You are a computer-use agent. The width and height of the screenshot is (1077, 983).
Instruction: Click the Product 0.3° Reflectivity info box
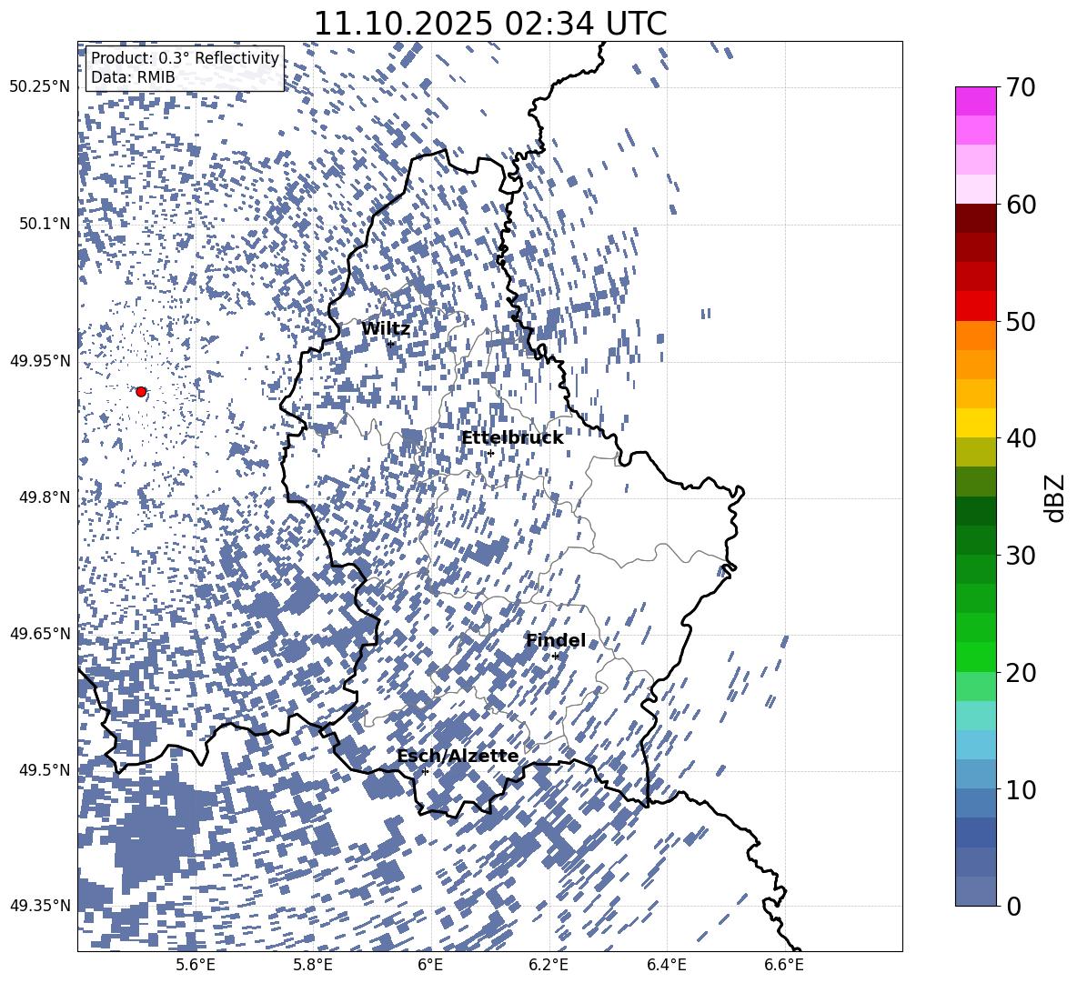click(185, 67)
